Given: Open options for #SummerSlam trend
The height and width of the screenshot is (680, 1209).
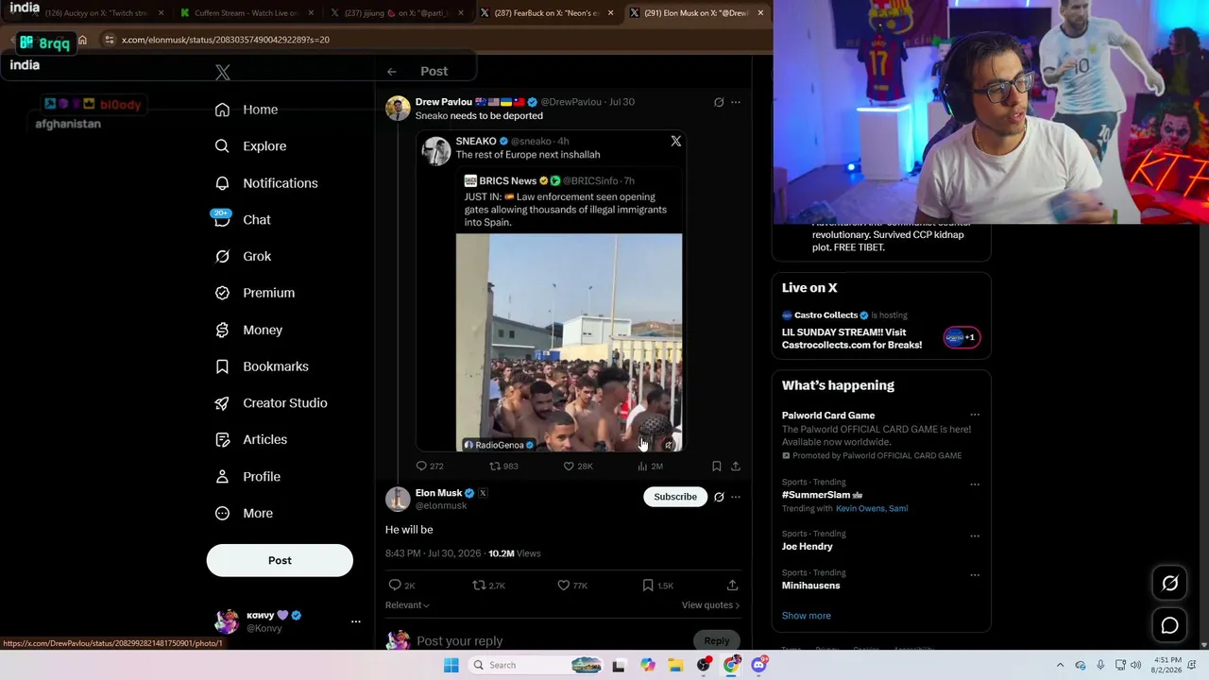Looking at the screenshot, I should click(x=975, y=484).
